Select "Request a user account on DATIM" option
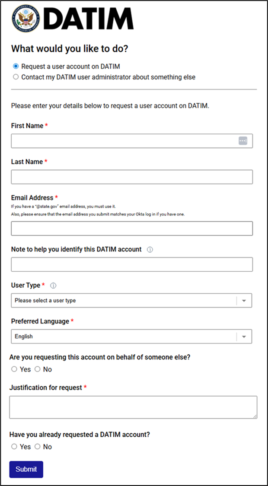 click(x=16, y=67)
